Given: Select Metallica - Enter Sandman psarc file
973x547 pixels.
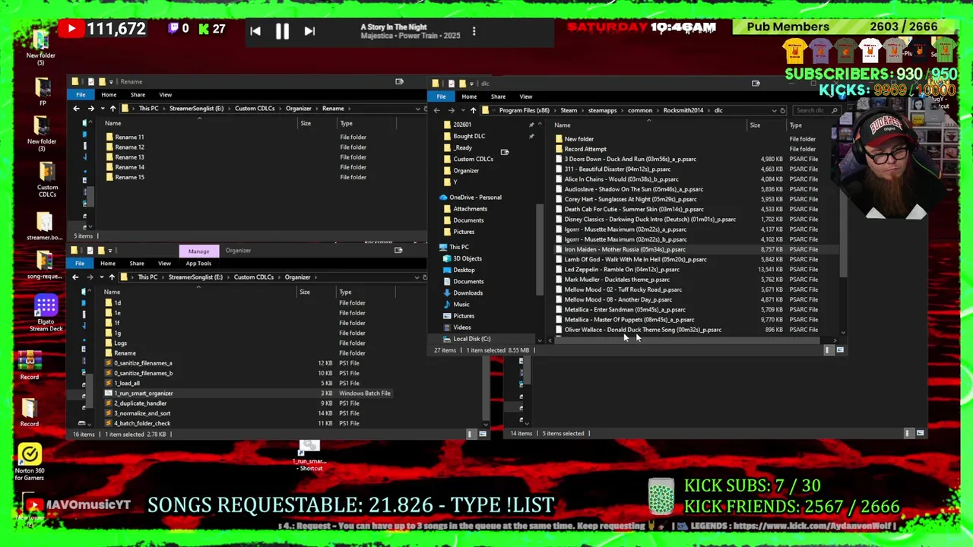Looking at the screenshot, I should pos(625,309).
